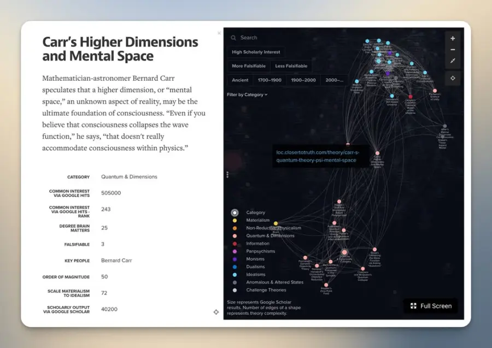Click the three-dot panel divider handle

pyautogui.click(x=227, y=175)
